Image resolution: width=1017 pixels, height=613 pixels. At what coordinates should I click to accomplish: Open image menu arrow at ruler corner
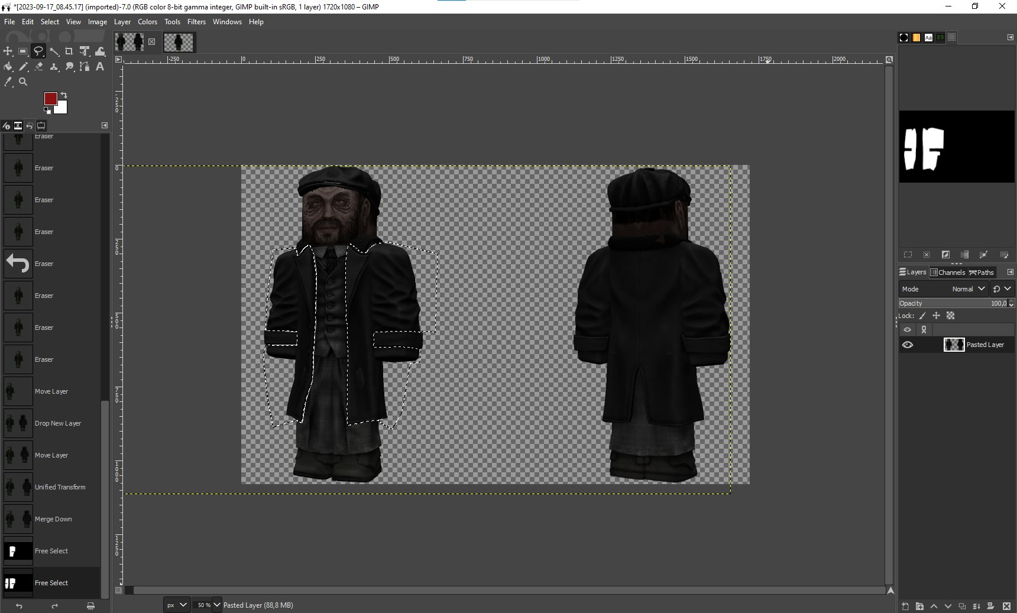(x=118, y=60)
